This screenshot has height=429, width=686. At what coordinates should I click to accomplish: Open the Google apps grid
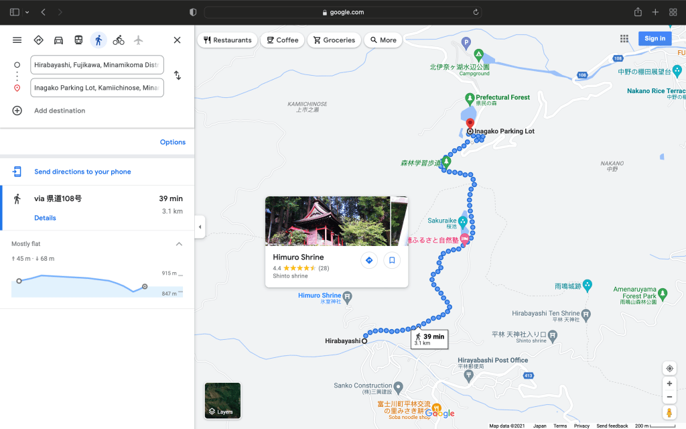coord(624,39)
